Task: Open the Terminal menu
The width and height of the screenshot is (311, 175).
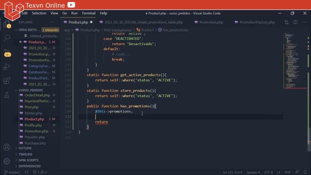Action: click(x=88, y=13)
